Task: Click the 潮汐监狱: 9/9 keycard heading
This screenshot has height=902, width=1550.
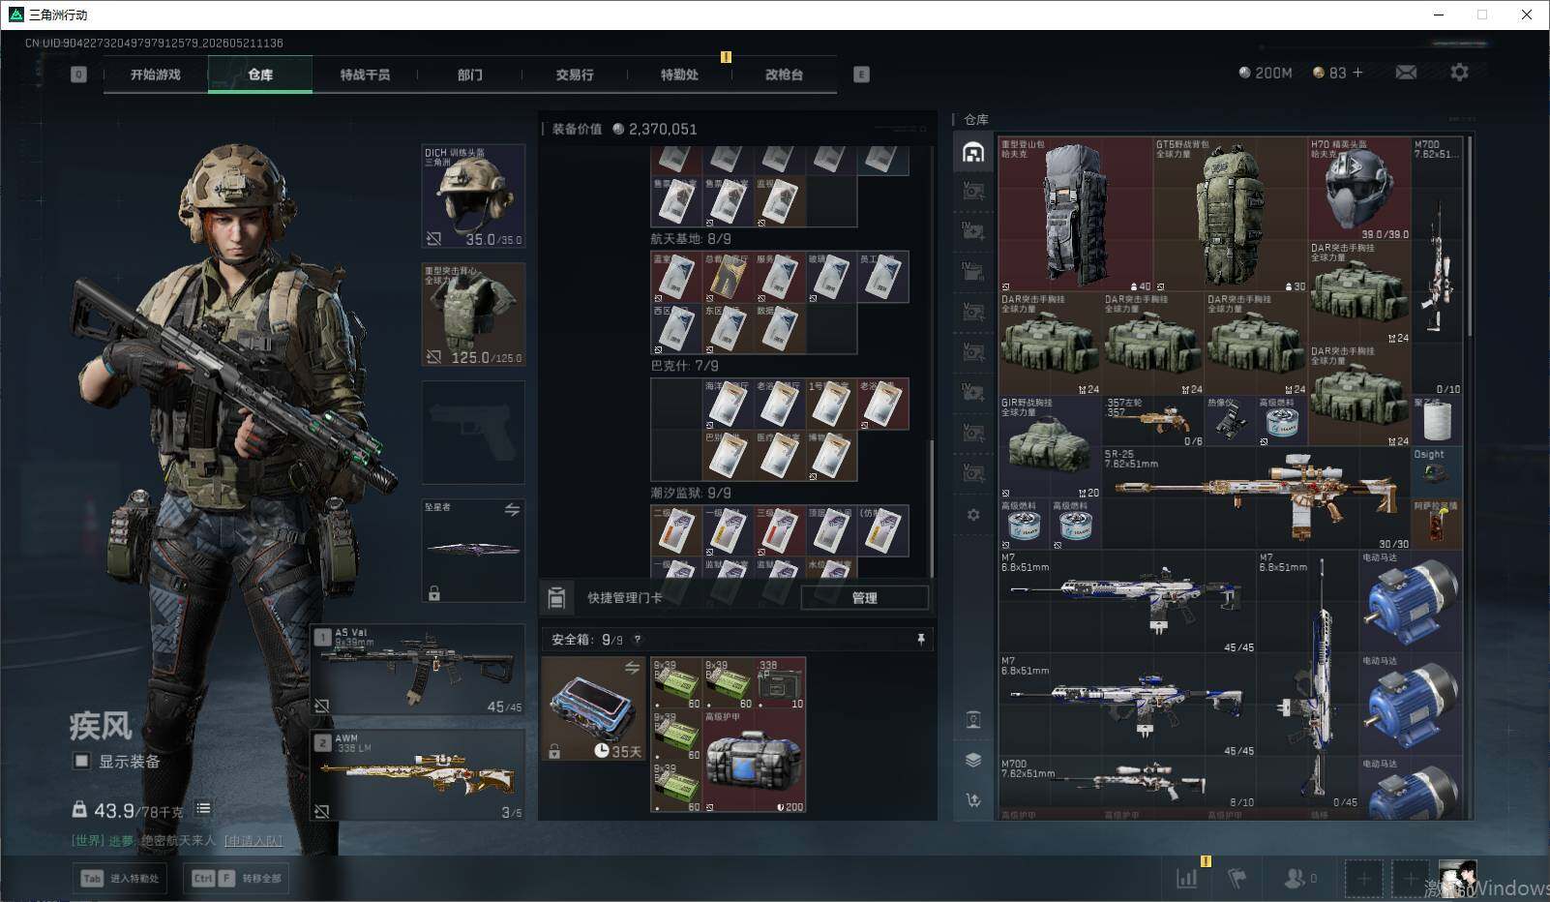Action: [691, 493]
